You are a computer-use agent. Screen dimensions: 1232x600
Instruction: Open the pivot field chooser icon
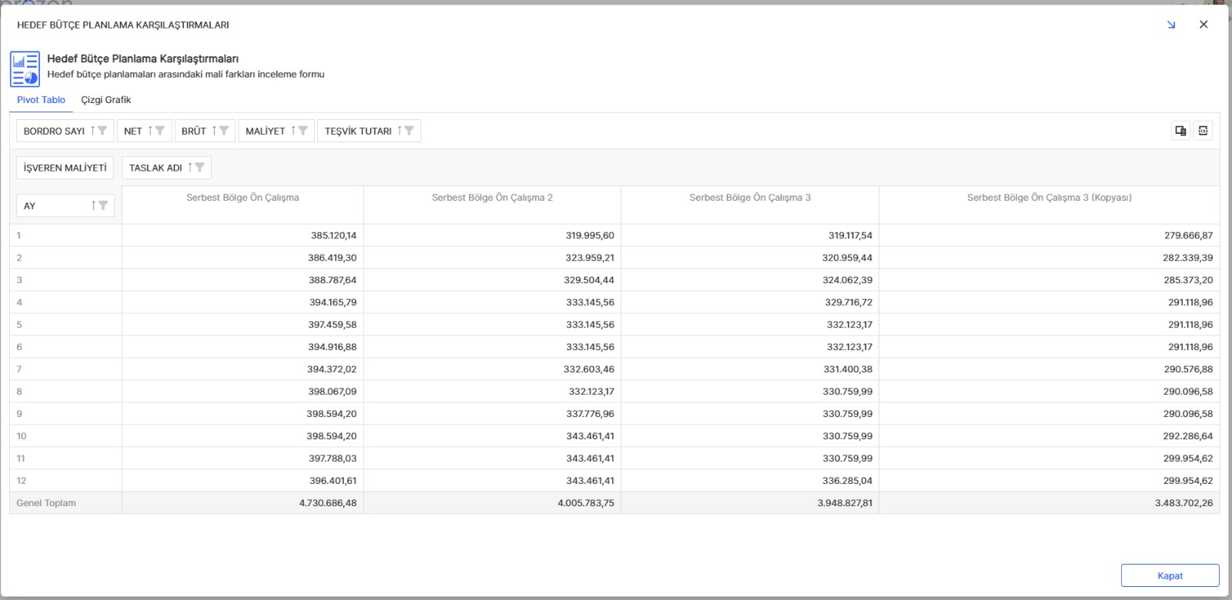click(1180, 131)
